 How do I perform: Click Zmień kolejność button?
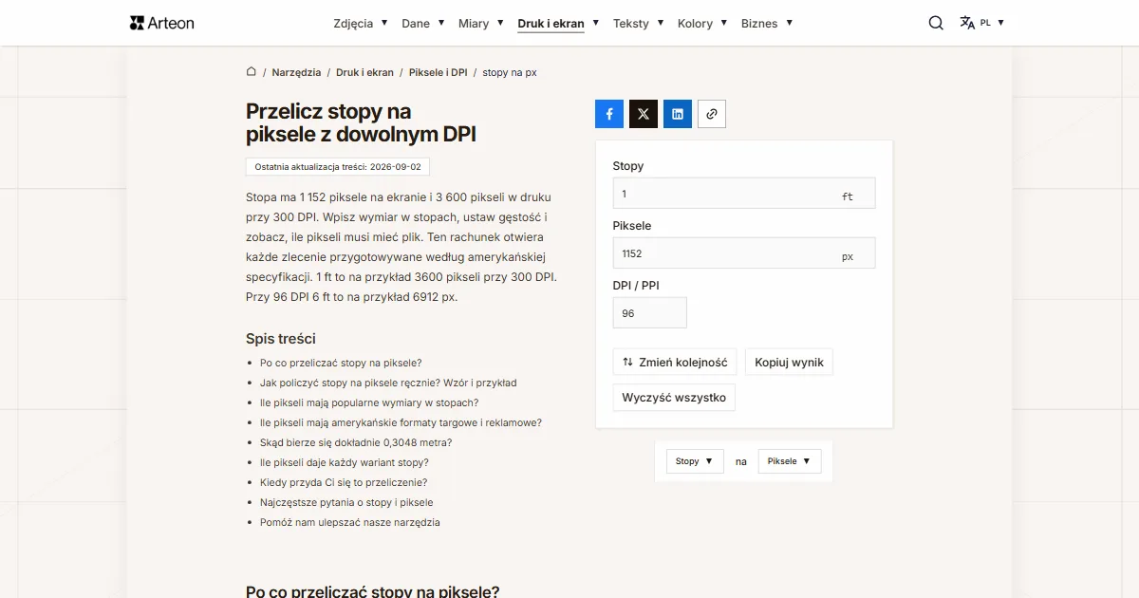click(675, 362)
